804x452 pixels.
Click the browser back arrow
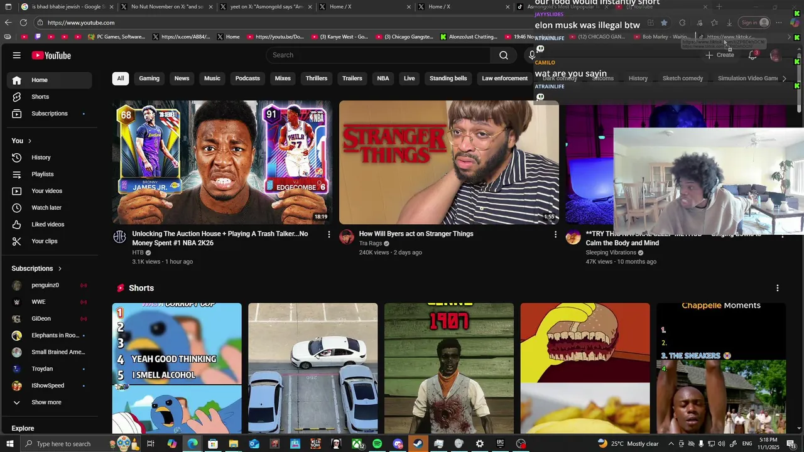(x=8, y=23)
